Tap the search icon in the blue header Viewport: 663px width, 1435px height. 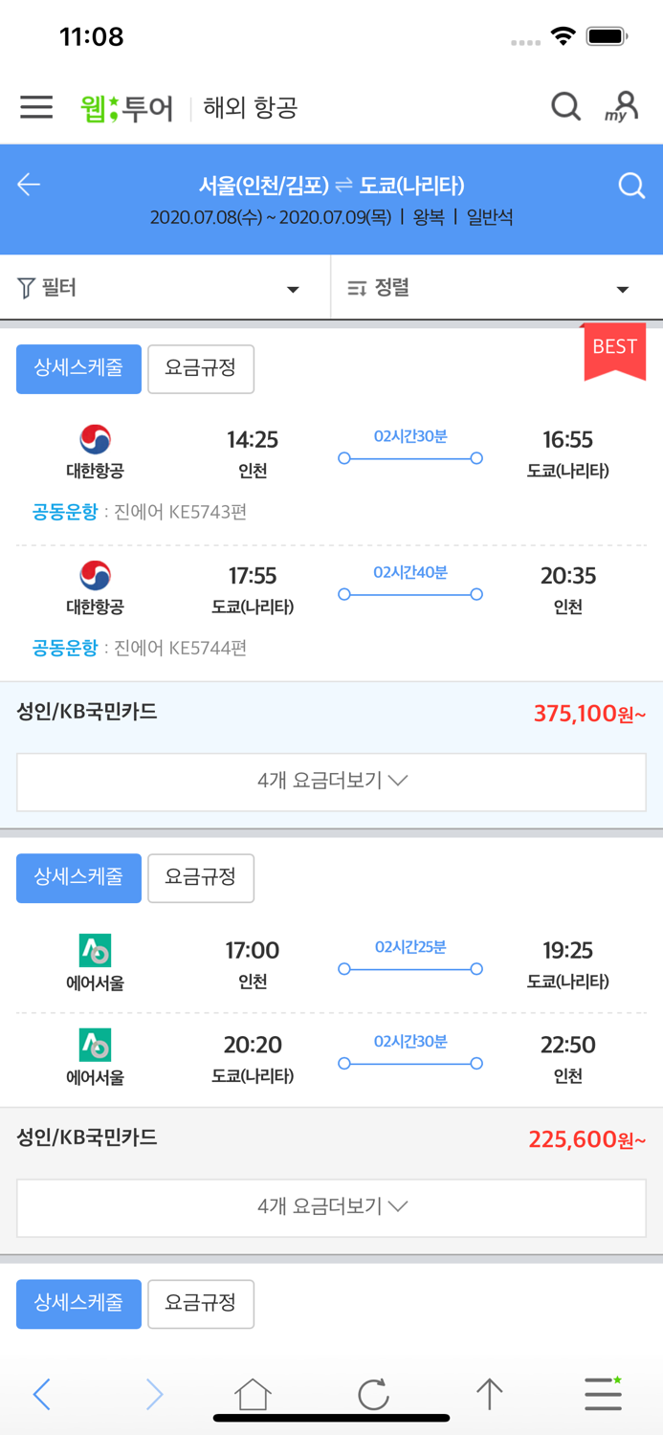(x=631, y=185)
